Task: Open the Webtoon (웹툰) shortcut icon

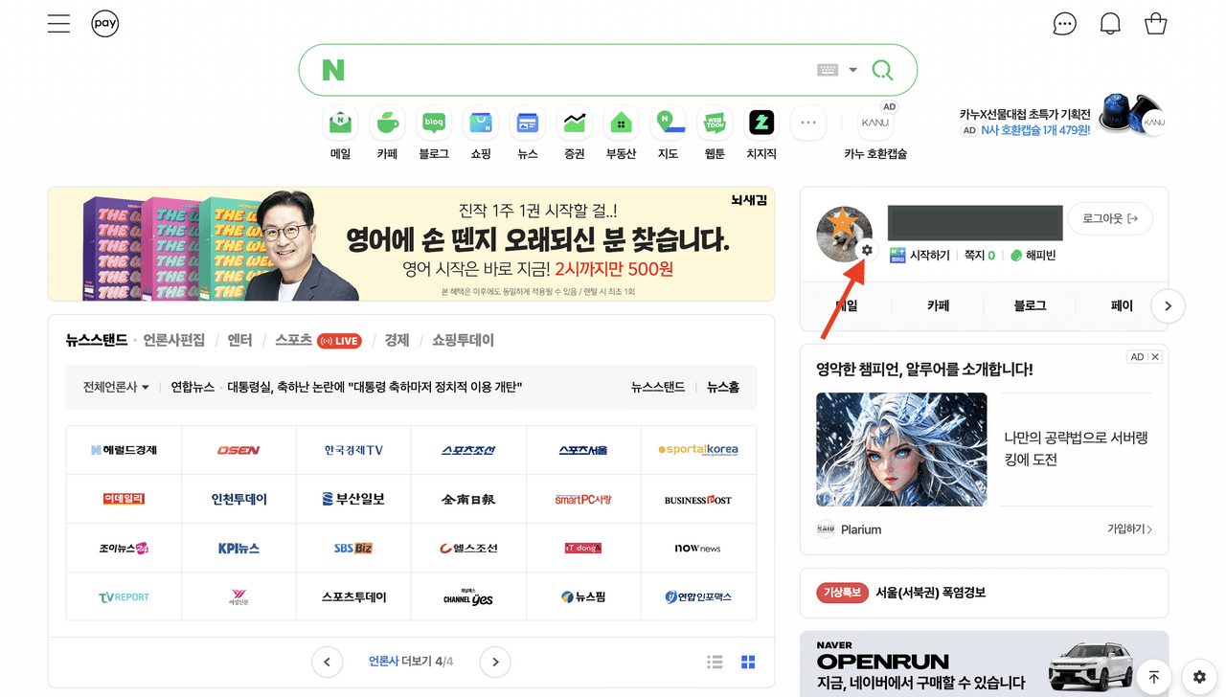Action: click(715, 124)
